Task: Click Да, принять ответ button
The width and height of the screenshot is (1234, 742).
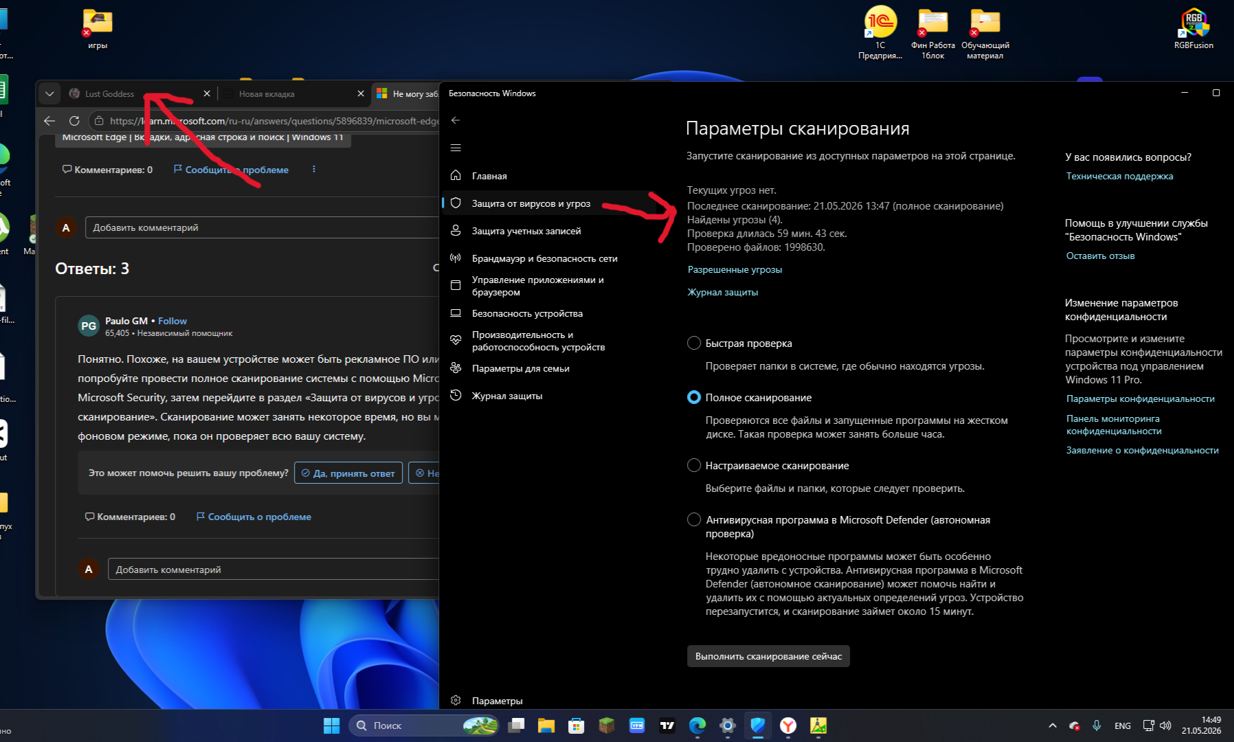Action: click(x=348, y=473)
